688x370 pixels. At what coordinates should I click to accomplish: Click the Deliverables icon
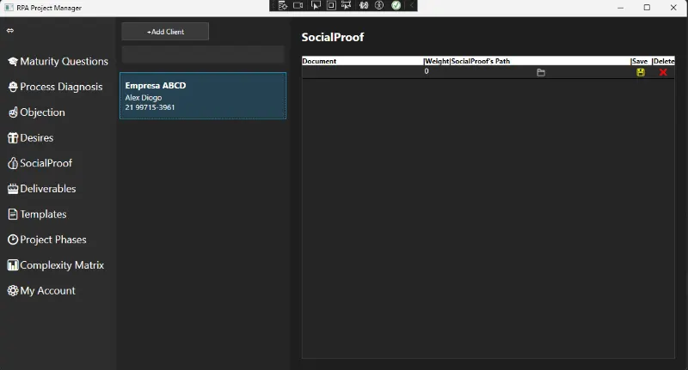pos(13,189)
